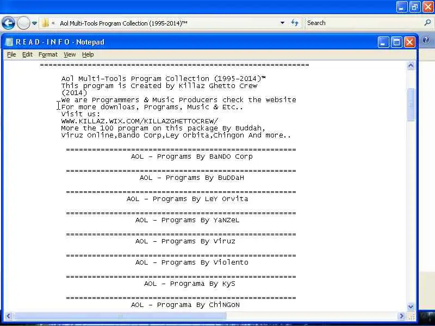Click inside the Explorer Search box
The height and width of the screenshot is (326, 435).
pos(363,23)
